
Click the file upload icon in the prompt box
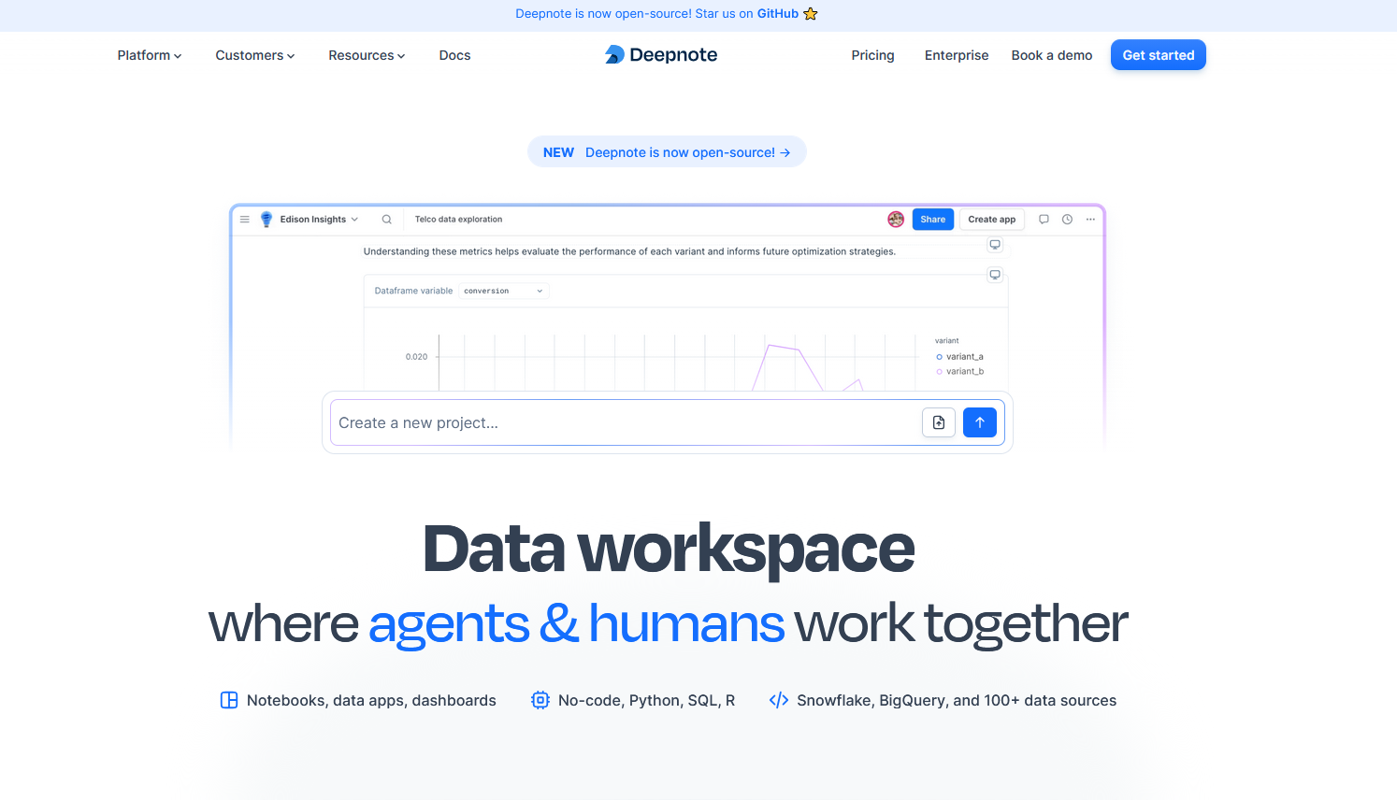(938, 422)
